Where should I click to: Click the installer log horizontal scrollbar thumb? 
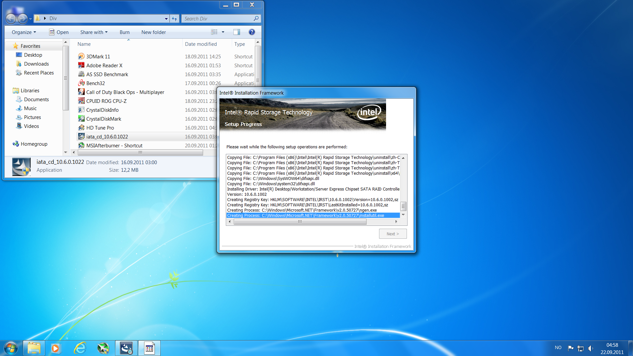[300, 222]
